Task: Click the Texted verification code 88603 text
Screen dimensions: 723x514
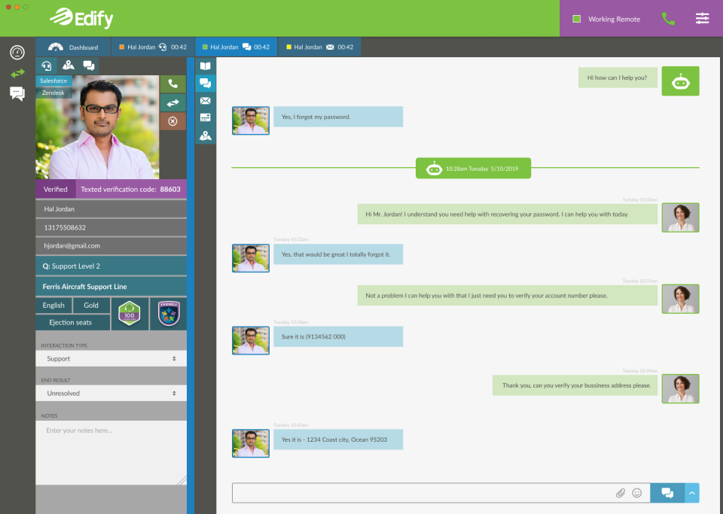Action: click(x=130, y=190)
